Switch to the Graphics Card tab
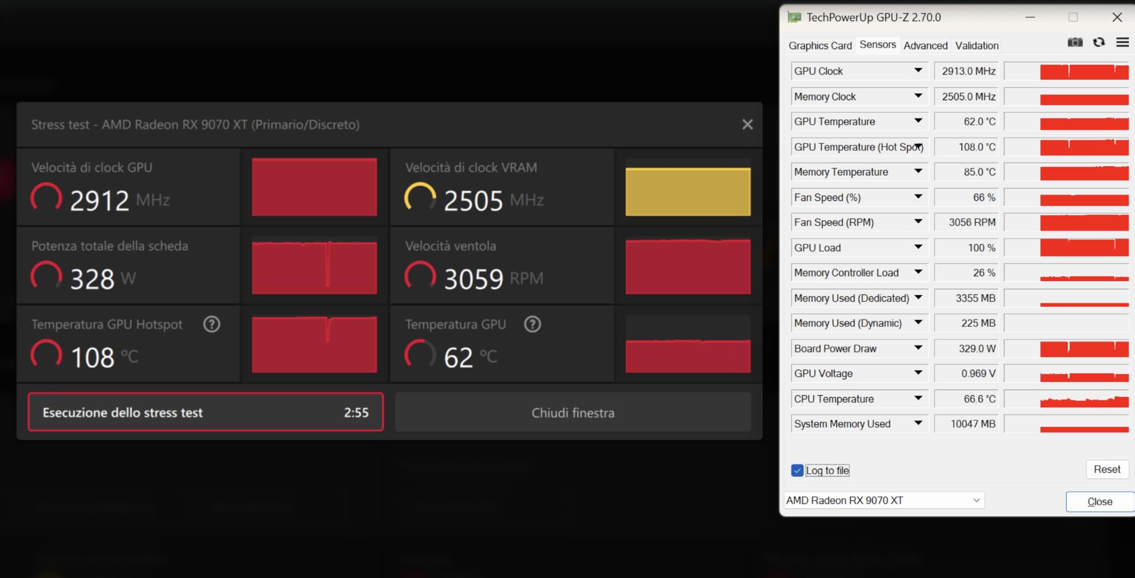Screen dimensions: 1135x578 click(x=820, y=46)
